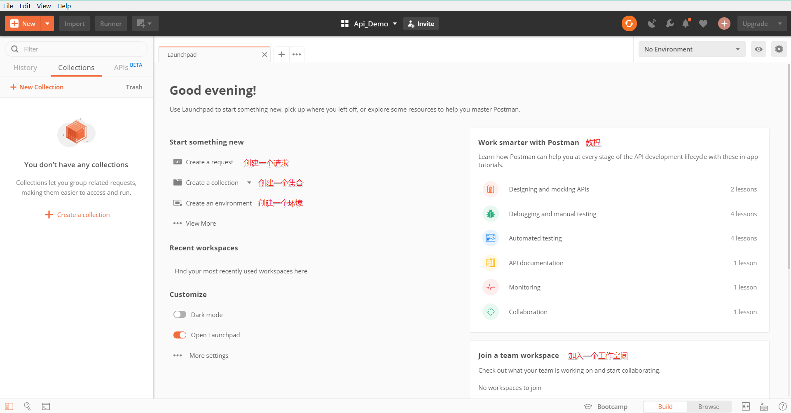Screen dimensions: 791x413
Task: Switch to the Collections tab
Action: point(76,68)
